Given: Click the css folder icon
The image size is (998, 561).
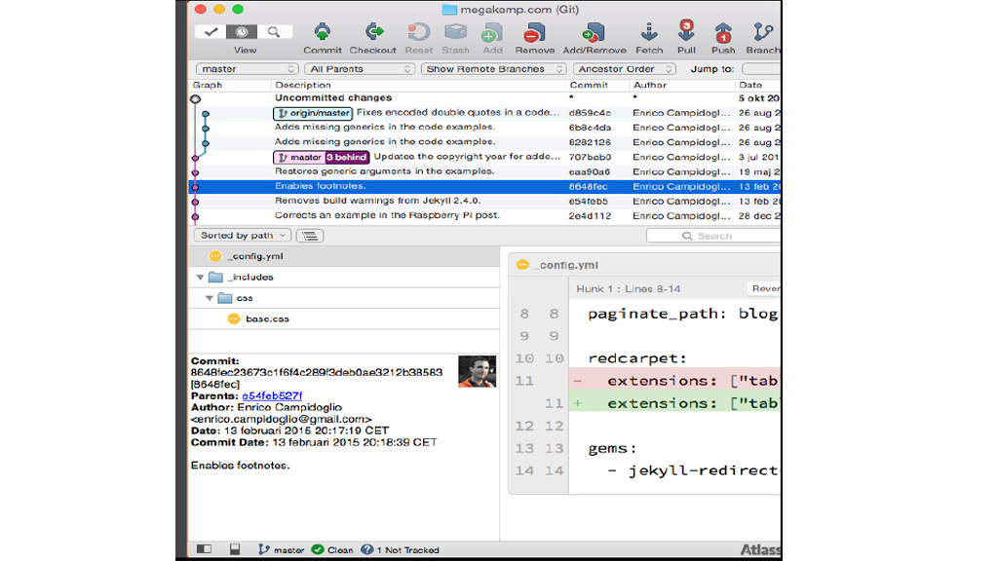Looking at the screenshot, I should (225, 298).
